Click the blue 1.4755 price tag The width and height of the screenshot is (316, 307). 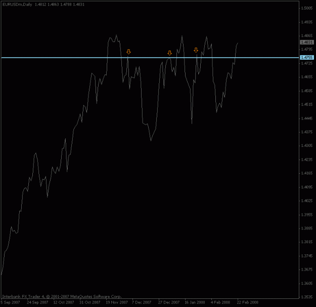[307, 58]
